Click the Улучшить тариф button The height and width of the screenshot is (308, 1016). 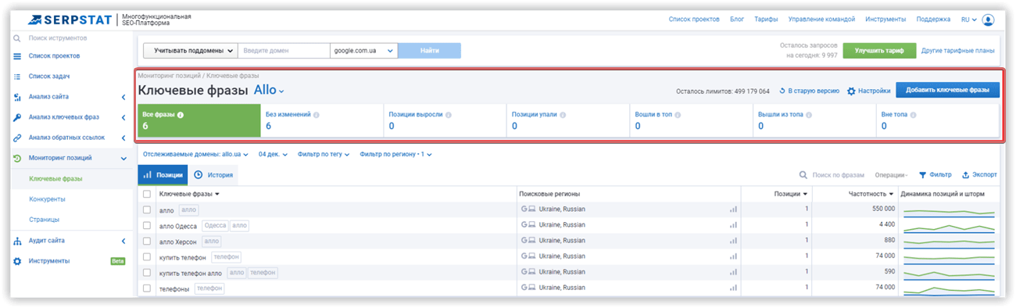point(879,51)
